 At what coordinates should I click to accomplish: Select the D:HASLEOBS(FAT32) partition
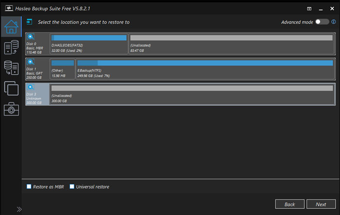click(x=89, y=44)
